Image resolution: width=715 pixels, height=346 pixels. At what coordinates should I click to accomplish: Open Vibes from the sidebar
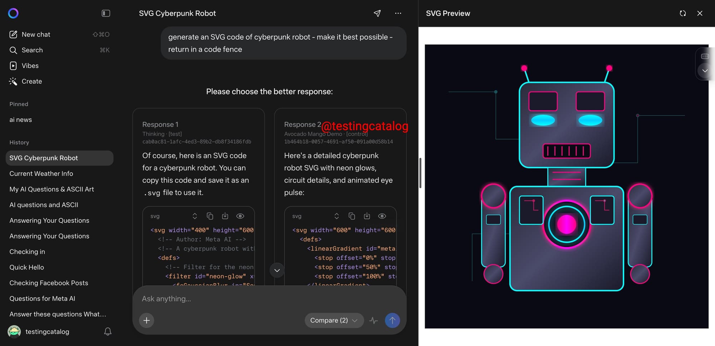(30, 66)
